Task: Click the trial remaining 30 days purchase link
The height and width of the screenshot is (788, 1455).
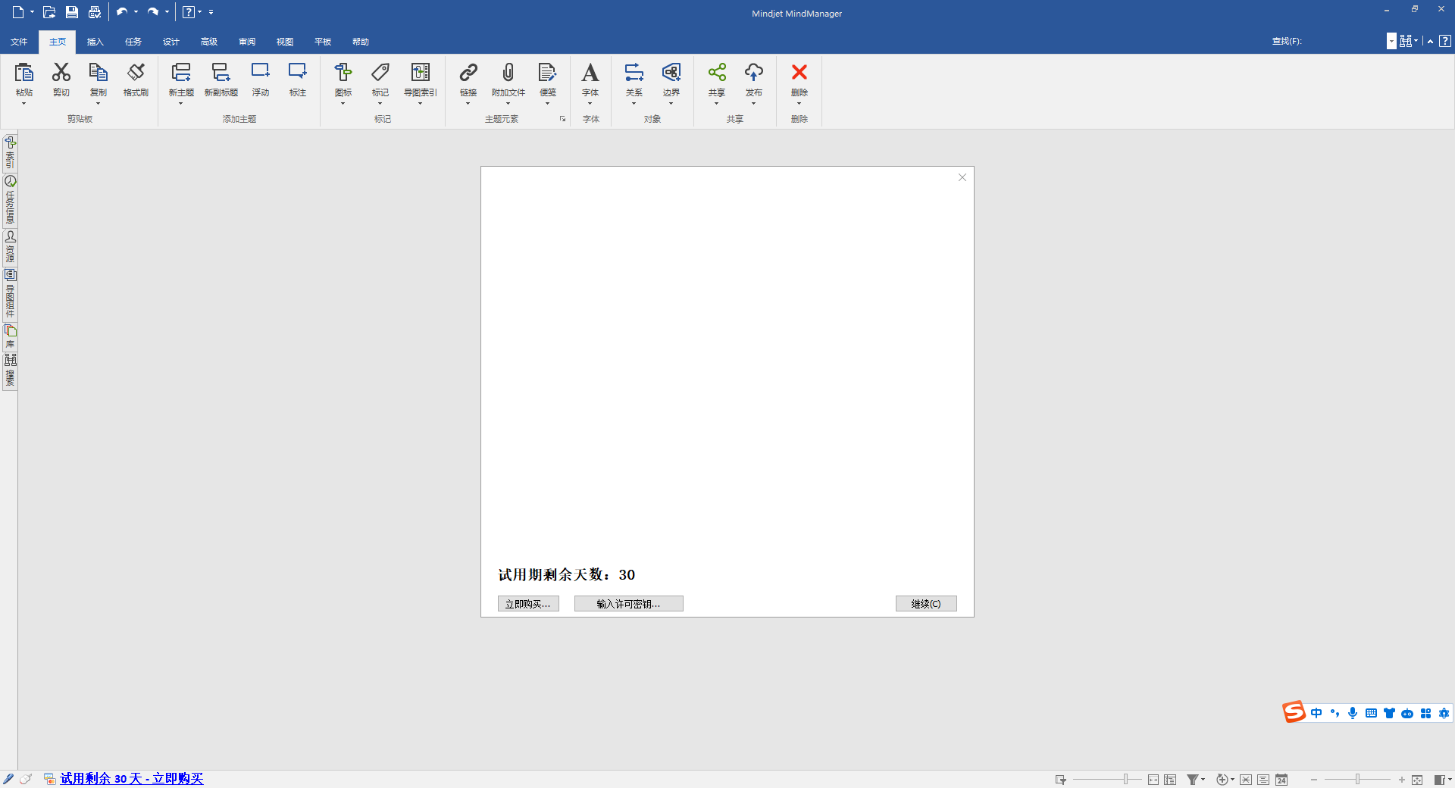Action: [x=132, y=778]
